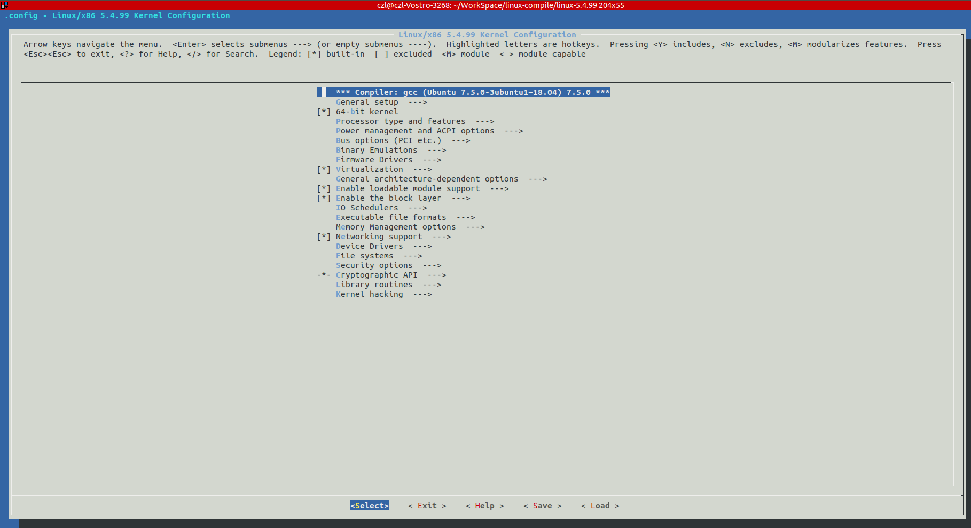Expand Processor type and features
971x528 pixels.
click(x=401, y=121)
